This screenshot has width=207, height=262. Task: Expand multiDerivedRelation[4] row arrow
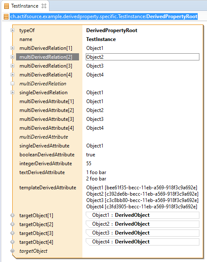13,75
